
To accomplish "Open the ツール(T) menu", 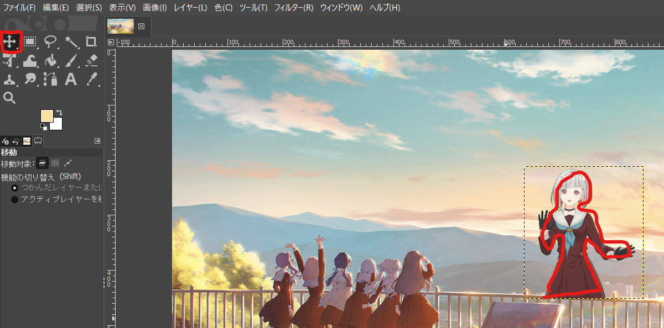I will (x=253, y=8).
